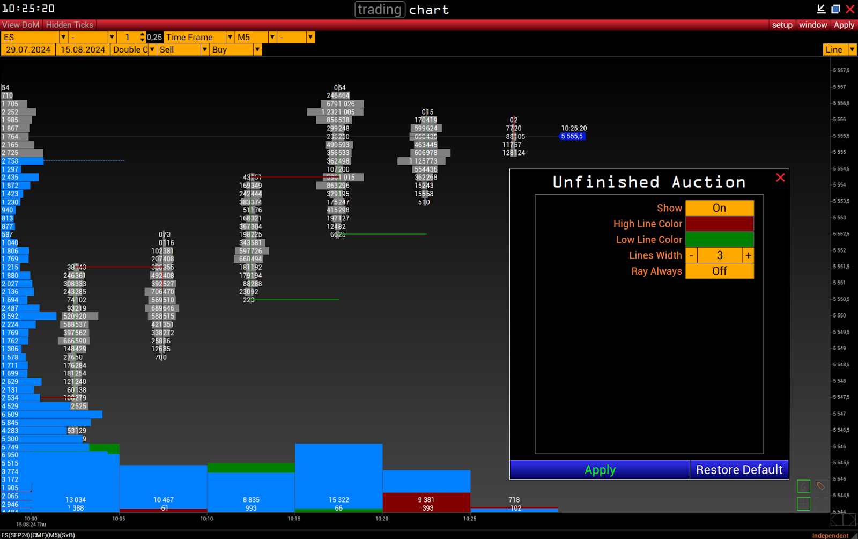Pick the High Line Color swatch
Viewport: 858px width, 539px height.
coord(719,224)
